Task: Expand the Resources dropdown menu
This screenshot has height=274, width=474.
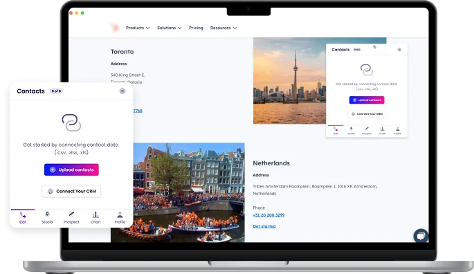Action: (x=224, y=28)
